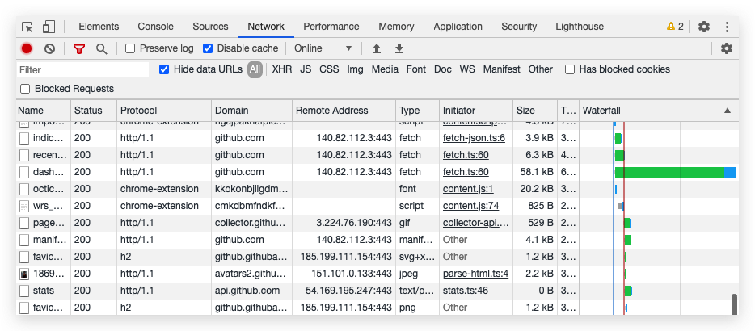Open the fetch-json.ts:6 initiator link
Screen dimensions: 755x331
click(474, 138)
